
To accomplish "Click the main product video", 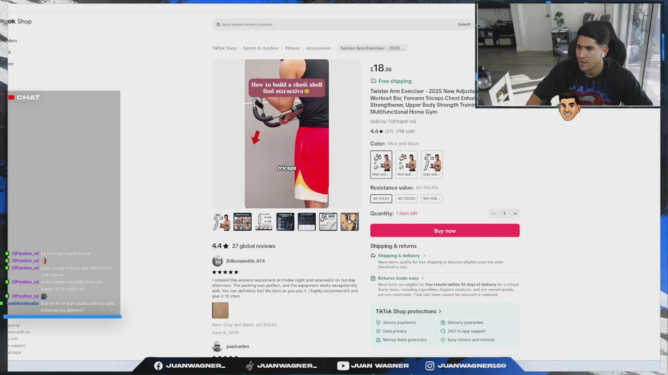I will pyautogui.click(x=287, y=134).
